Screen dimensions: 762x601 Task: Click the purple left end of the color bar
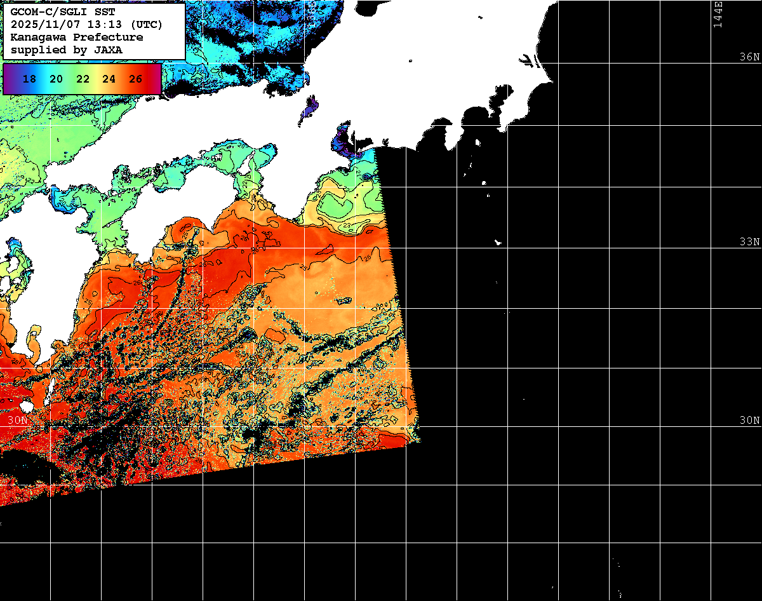9,79
